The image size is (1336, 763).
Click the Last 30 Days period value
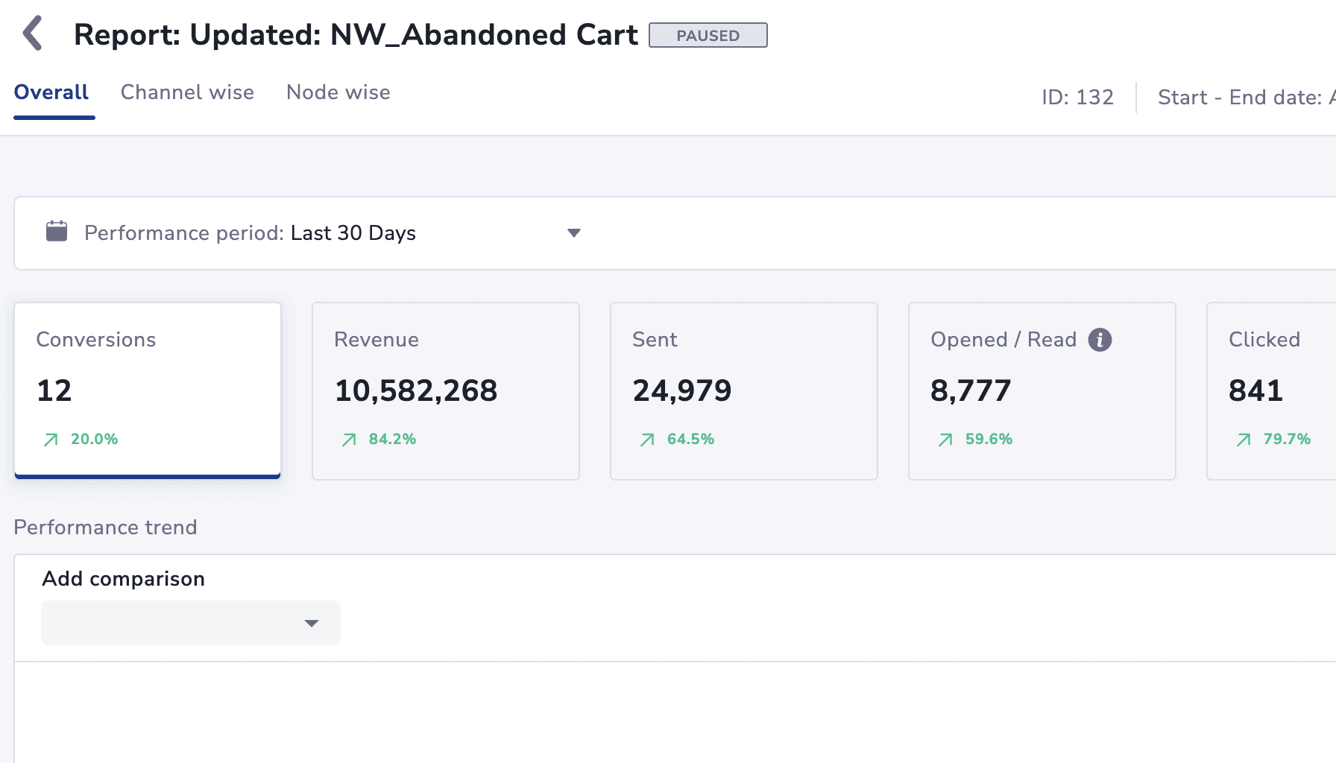point(353,233)
